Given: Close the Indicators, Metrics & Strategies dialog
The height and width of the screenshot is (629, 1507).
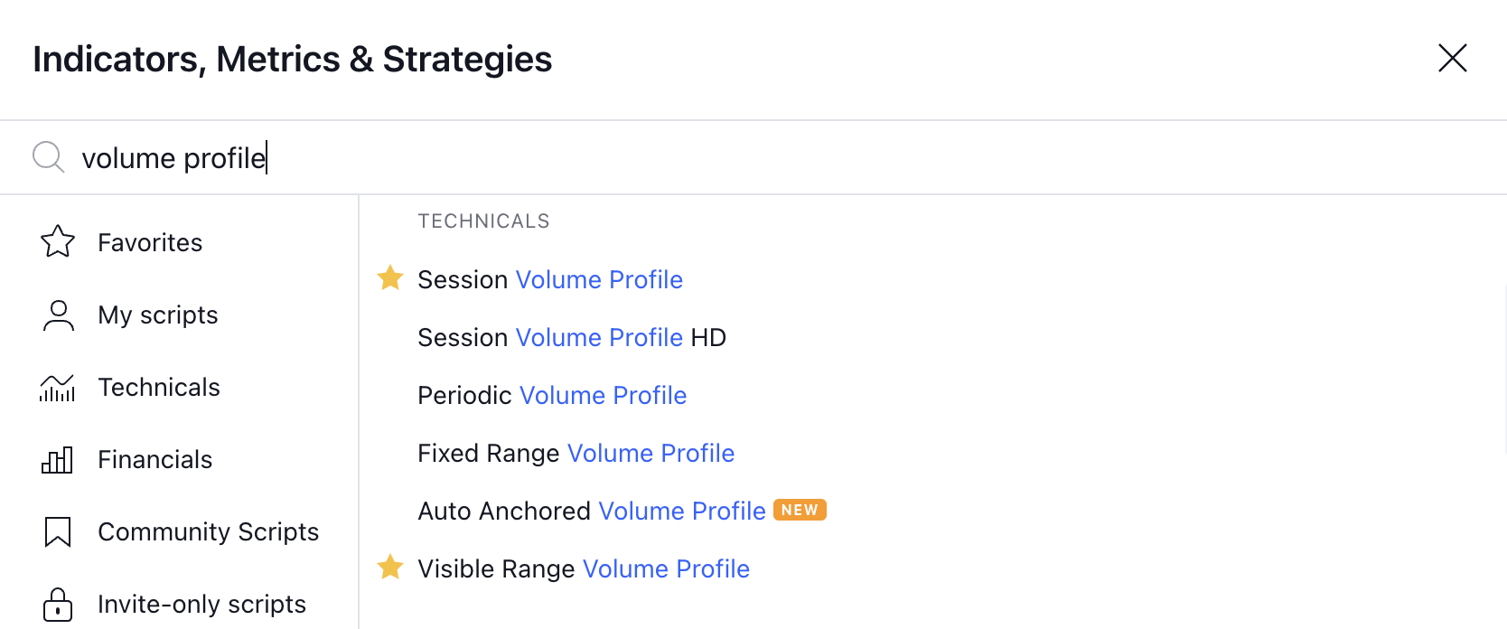Looking at the screenshot, I should (x=1452, y=58).
